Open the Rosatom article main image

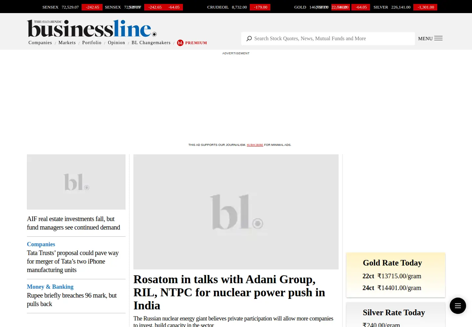click(236, 212)
